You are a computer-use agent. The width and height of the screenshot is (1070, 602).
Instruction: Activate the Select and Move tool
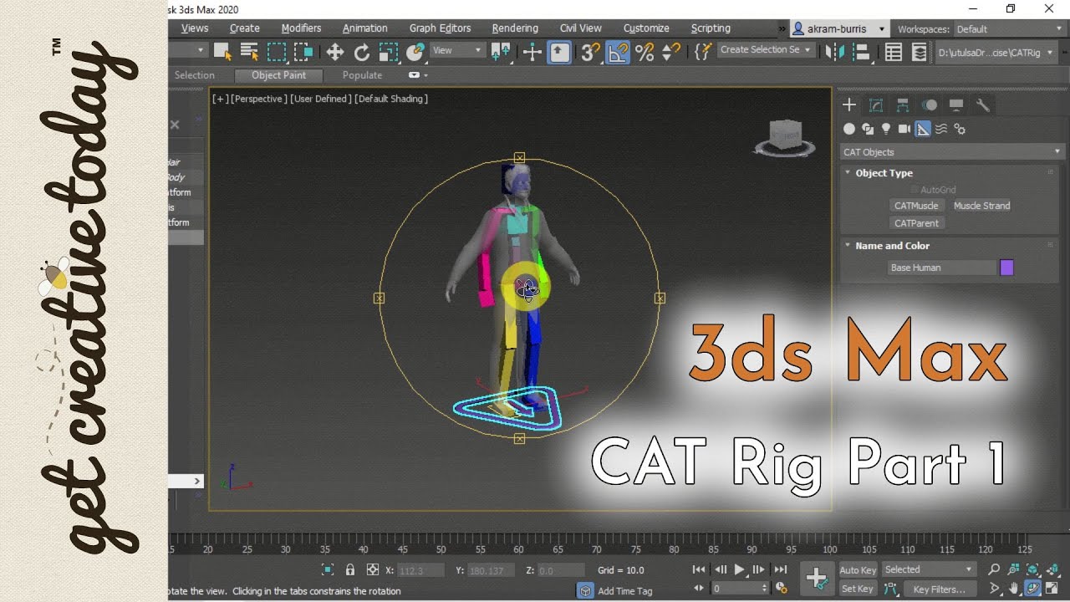335,52
